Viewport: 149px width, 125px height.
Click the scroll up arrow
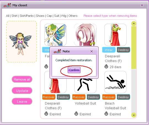pyautogui.click(x=134, y=23)
